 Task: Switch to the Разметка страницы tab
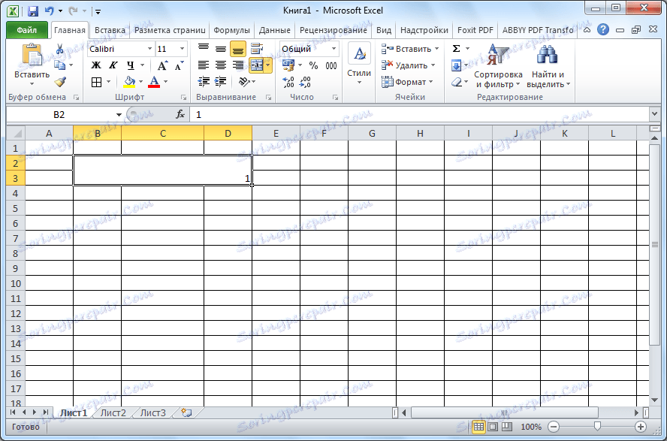170,30
